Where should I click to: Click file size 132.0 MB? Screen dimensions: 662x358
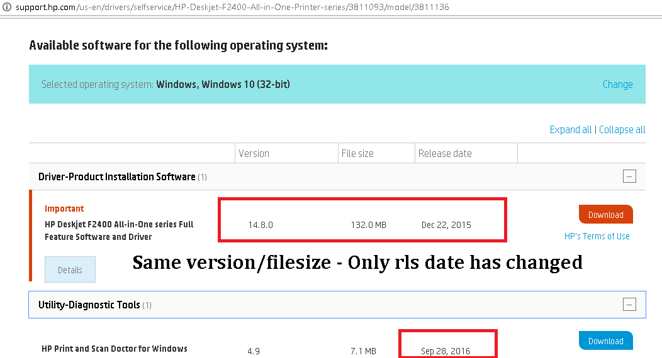click(368, 225)
